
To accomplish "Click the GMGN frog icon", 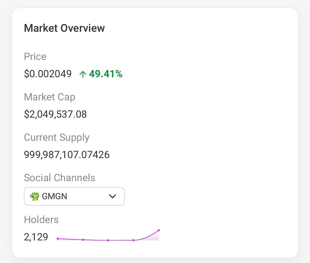I will pyautogui.click(x=34, y=196).
